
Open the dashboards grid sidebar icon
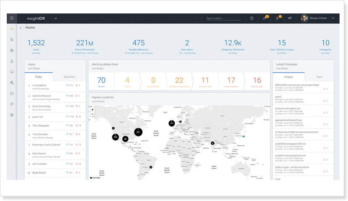click(x=12, y=50)
